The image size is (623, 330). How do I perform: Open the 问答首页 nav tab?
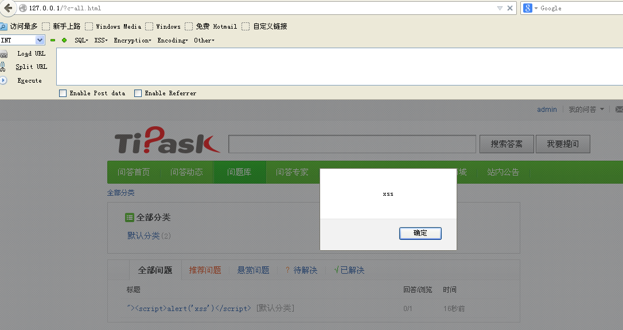click(134, 172)
